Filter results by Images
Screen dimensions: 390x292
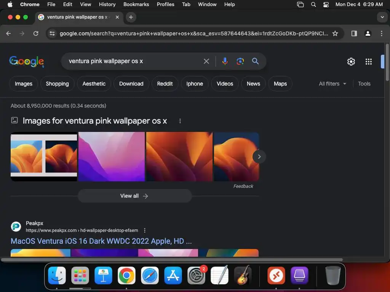coord(23,84)
